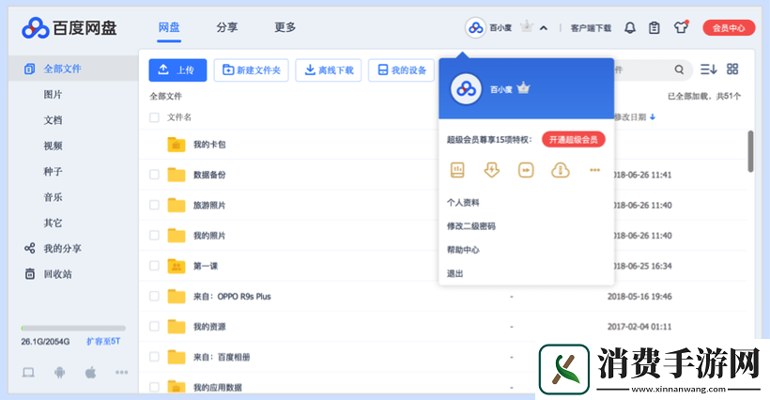Collapse the 百小度 user menu chevron

(544, 28)
